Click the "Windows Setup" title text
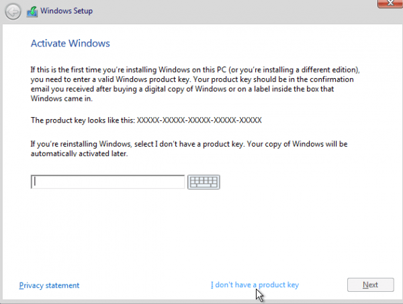Screen dimensions: 403x304 pyautogui.click(x=66, y=11)
